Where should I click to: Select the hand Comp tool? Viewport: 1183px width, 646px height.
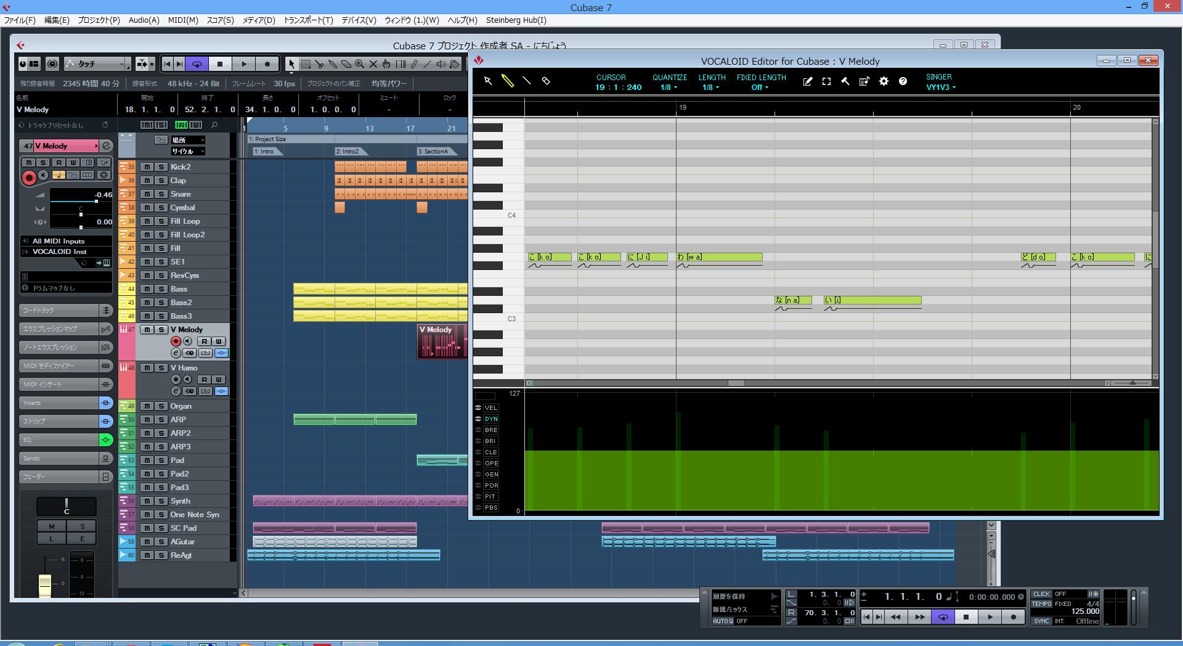(386, 63)
